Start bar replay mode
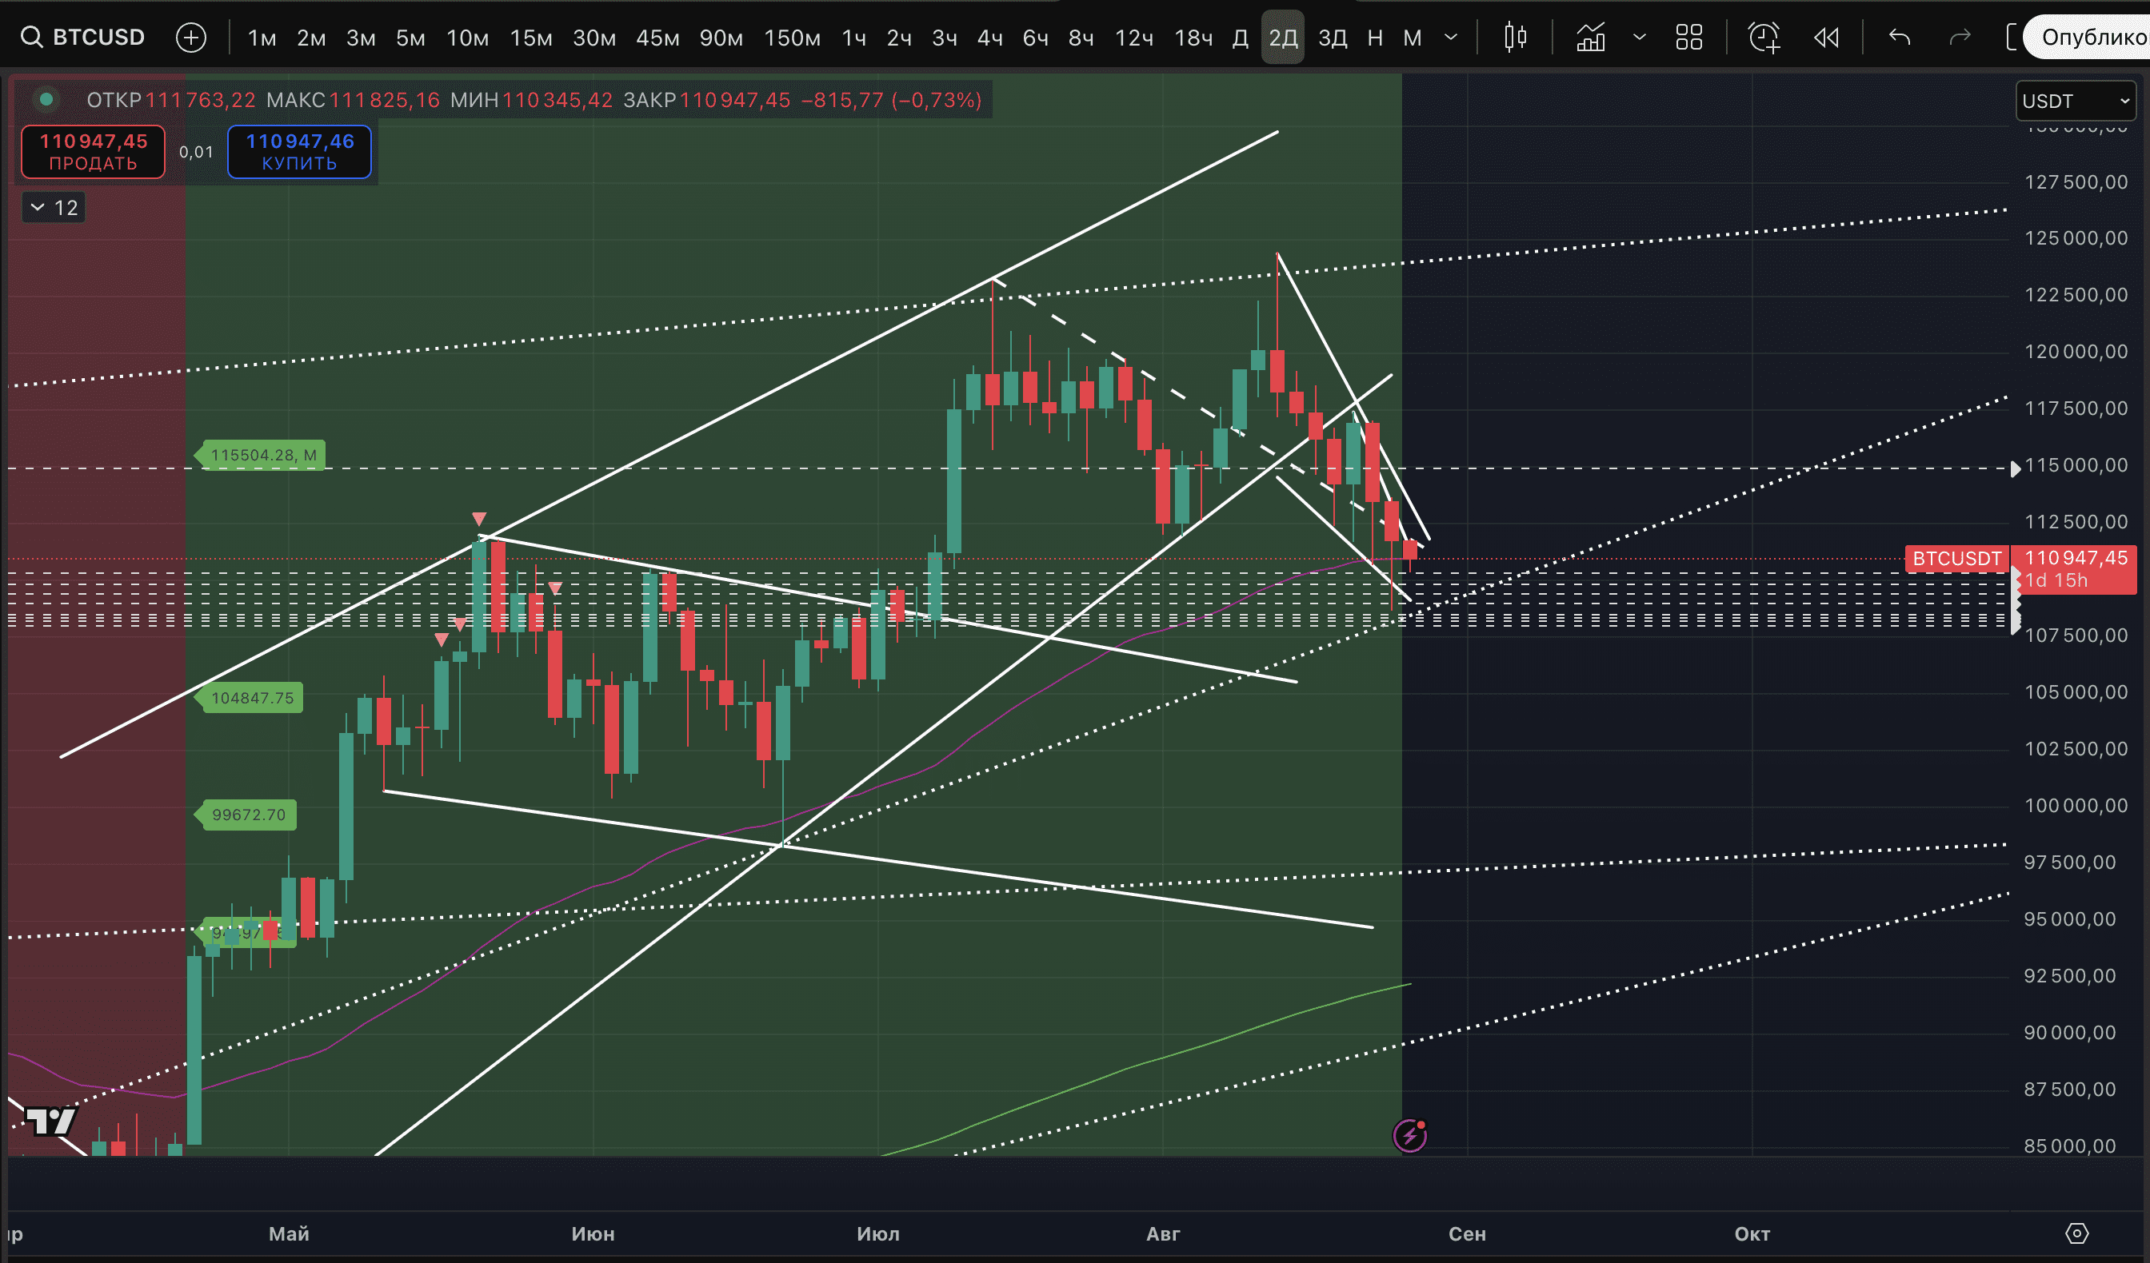Viewport: 2150px width, 1263px height. [x=1826, y=38]
